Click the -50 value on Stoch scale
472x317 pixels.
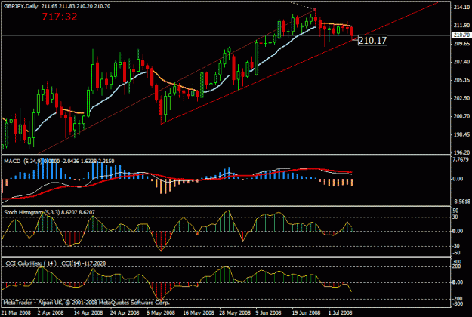click(x=455, y=253)
